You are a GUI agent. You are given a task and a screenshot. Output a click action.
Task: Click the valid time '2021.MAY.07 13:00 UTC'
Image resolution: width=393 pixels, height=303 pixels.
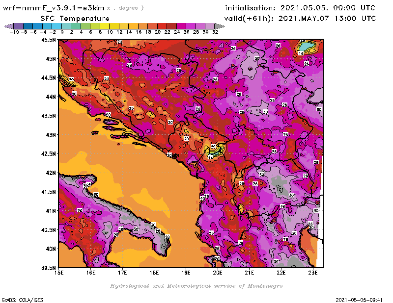(x=327, y=19)
